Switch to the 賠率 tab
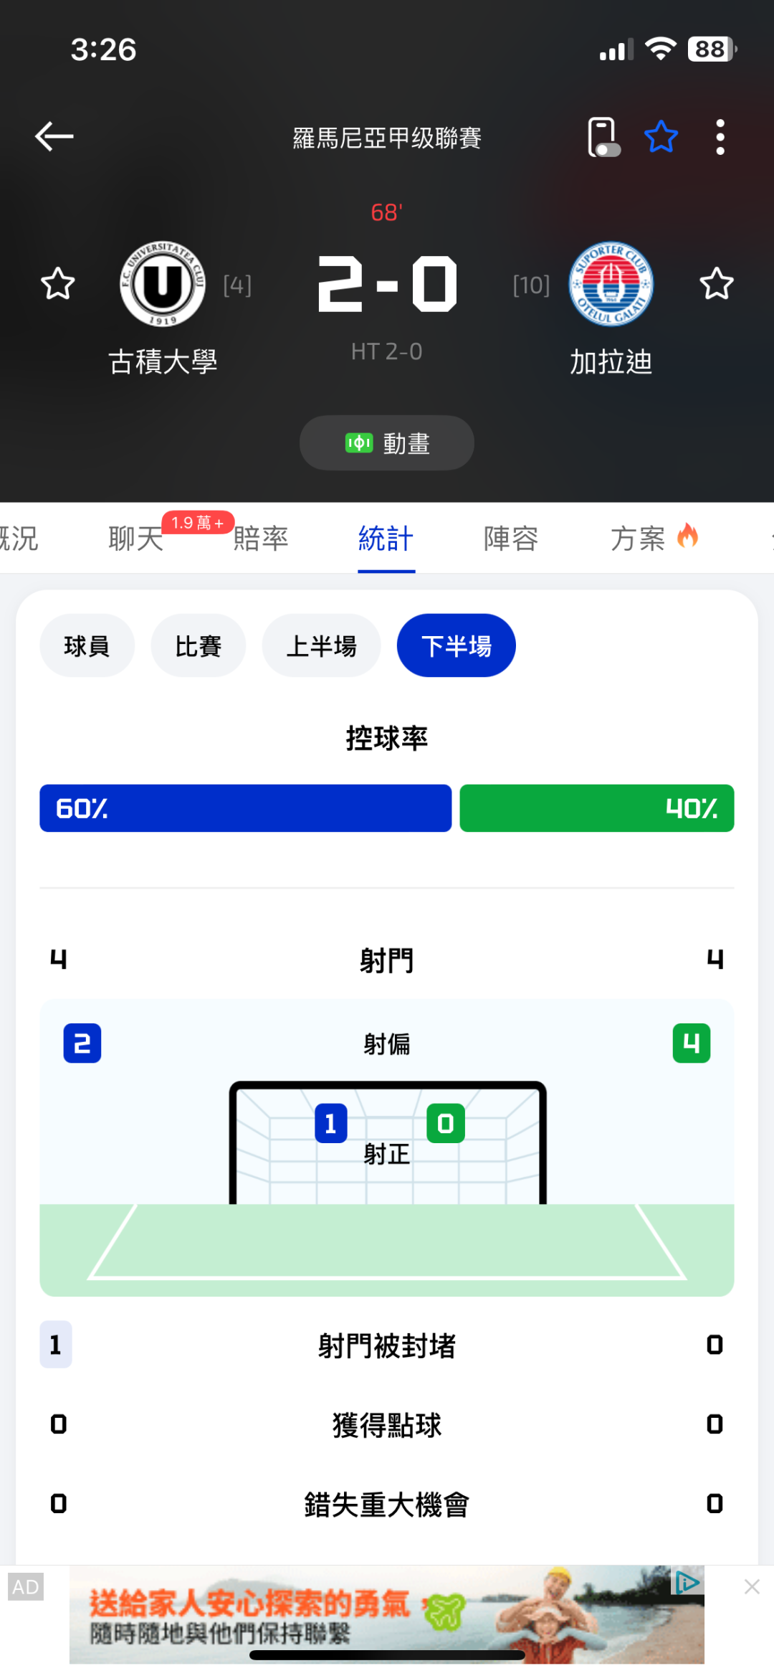This screenshot has width=774, height=1676. coord(261,539)
